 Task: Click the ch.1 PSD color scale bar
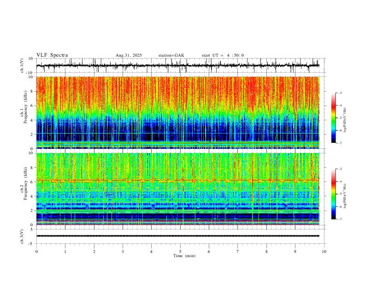click(x=333, y=118)
